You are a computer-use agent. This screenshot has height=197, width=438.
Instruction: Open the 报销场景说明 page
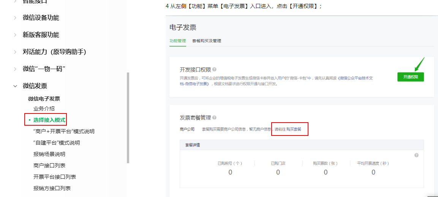[49, 154]
